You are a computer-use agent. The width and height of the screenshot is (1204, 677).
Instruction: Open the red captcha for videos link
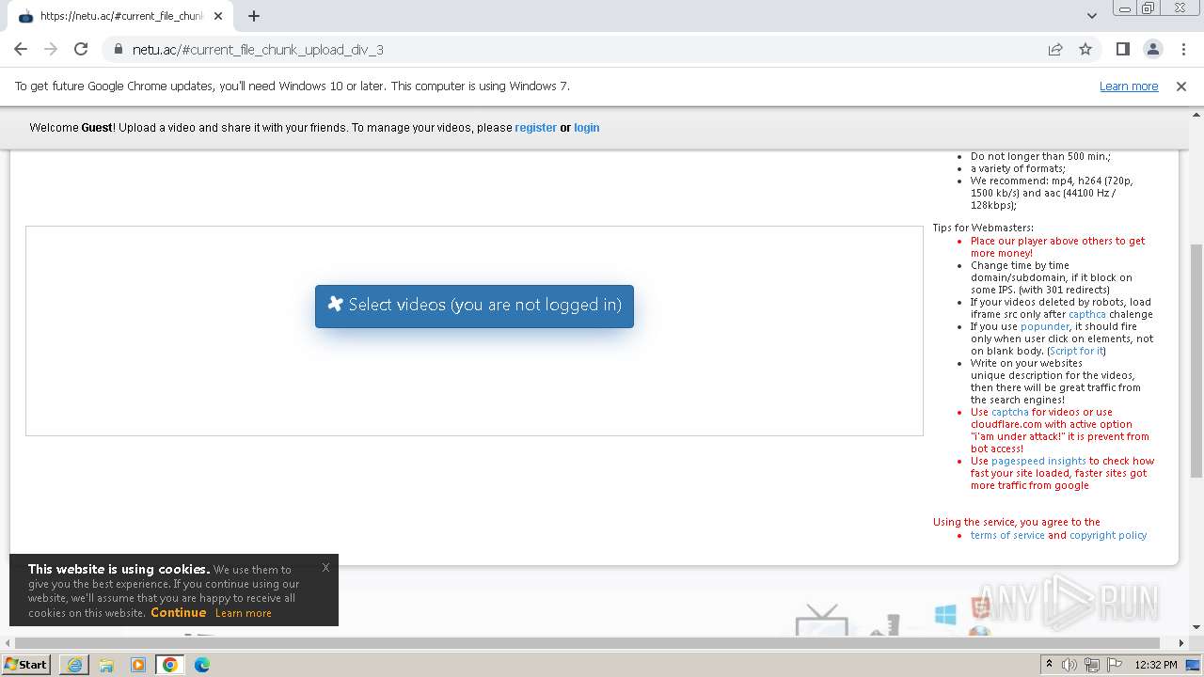[x=1010, y=412]
